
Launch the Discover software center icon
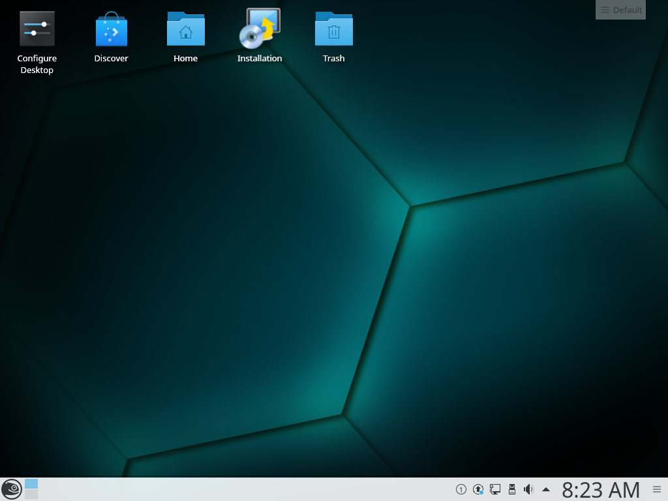tap(111, 29)
